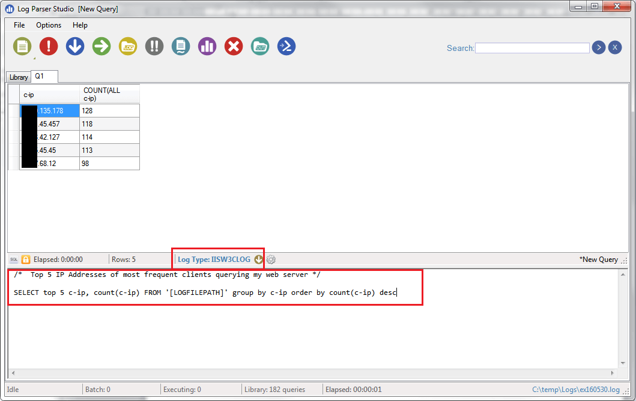Viewport: 636px width, 401px height.
Task: Execute the query with the red exclamation icon
Action: 49,47
